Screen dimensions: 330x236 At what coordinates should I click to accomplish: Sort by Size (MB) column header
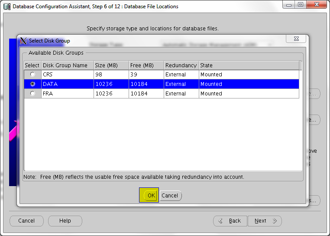111,66
